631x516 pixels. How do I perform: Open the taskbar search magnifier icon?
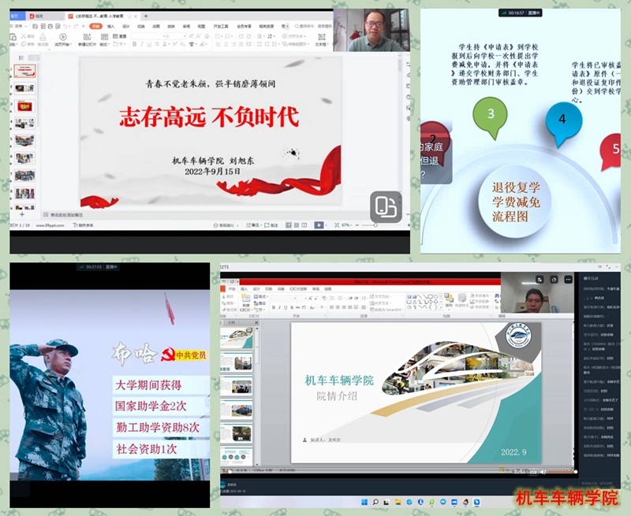pyautogui.click(x=375, y=502)
